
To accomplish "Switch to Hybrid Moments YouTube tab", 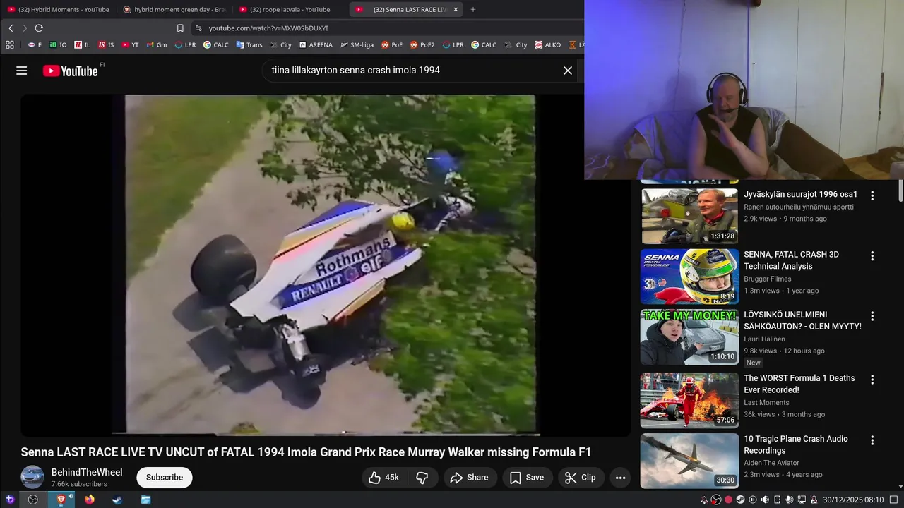I will point(58,9).
